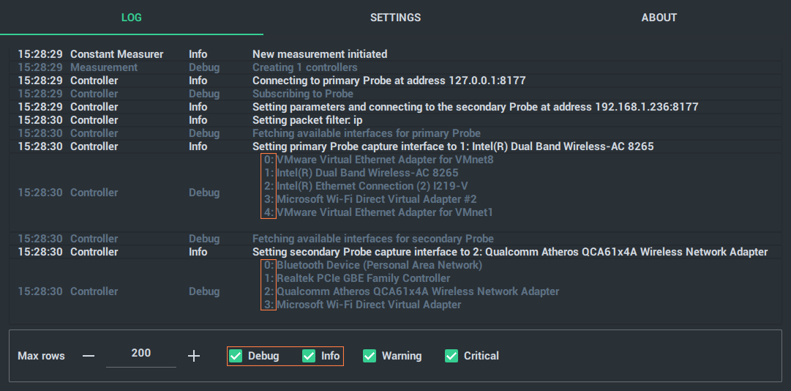The width and height of the screenshot is (791, 391).
Task: Click the primary Probe interface list debug entry
Action: click(395, 193)
